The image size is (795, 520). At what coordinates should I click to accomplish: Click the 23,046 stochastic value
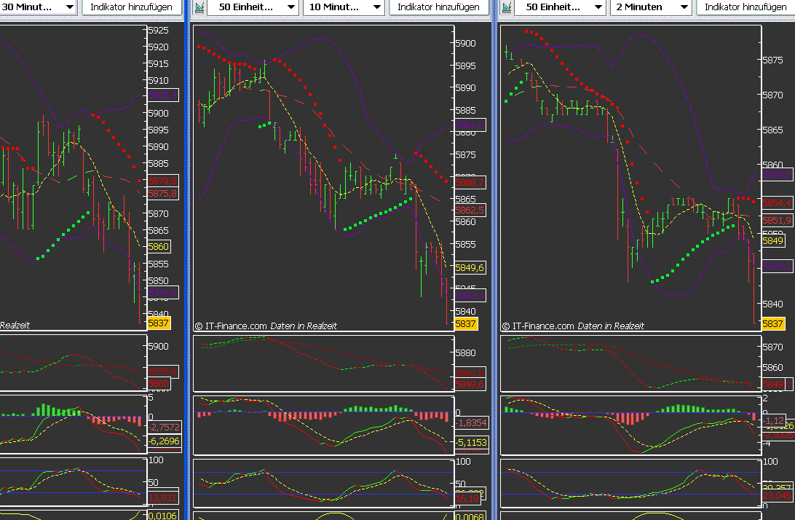(778, 496)
